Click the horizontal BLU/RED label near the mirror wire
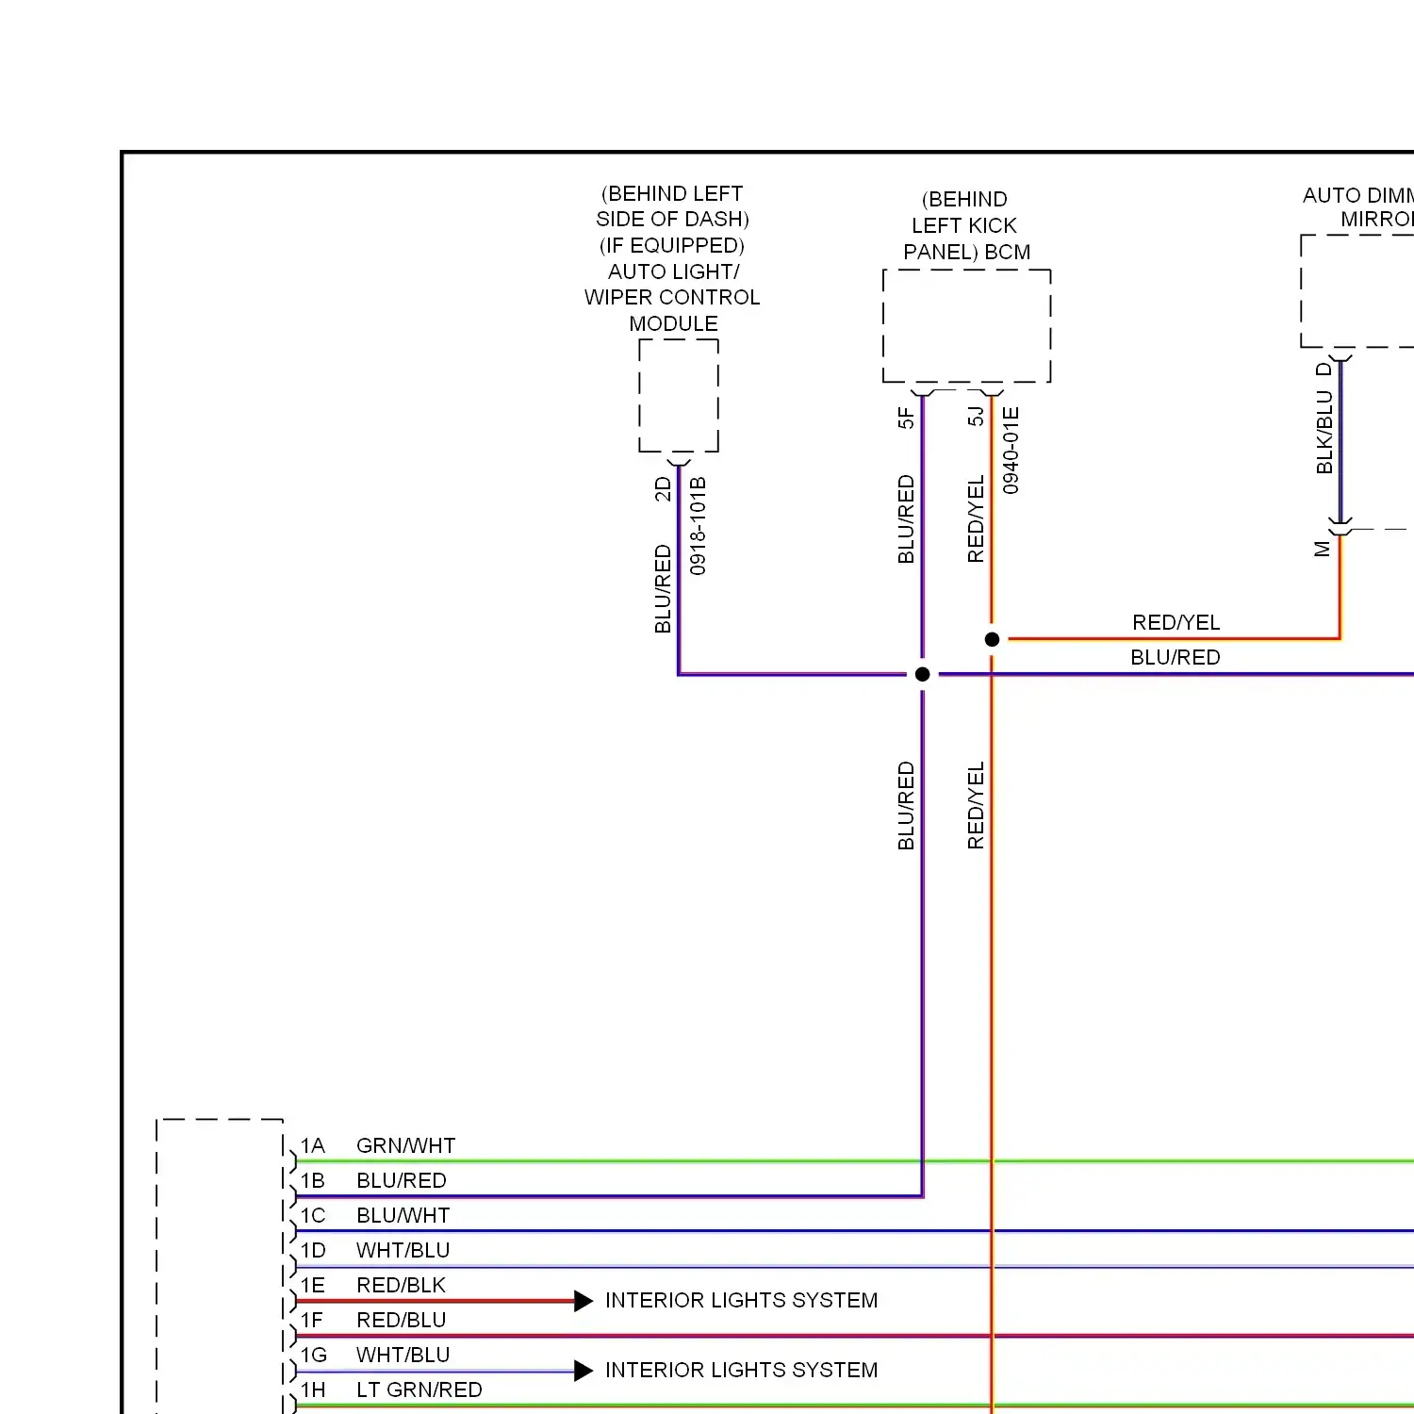The image size is (1414, 1414). point(1176,657)
